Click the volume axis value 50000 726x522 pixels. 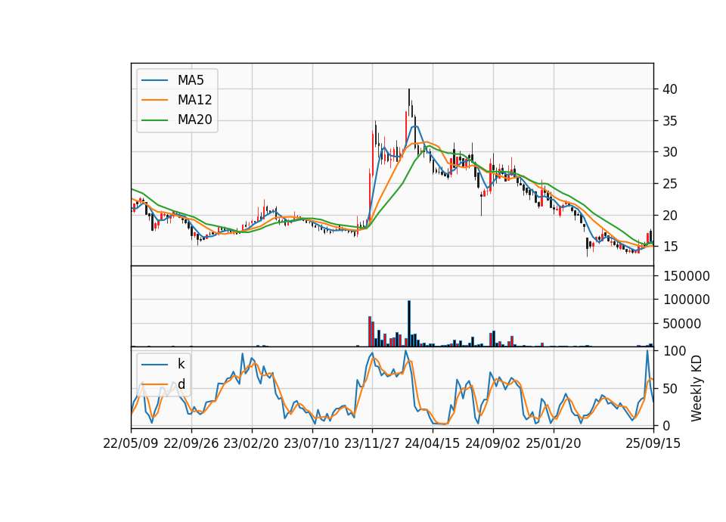(681, 325)
